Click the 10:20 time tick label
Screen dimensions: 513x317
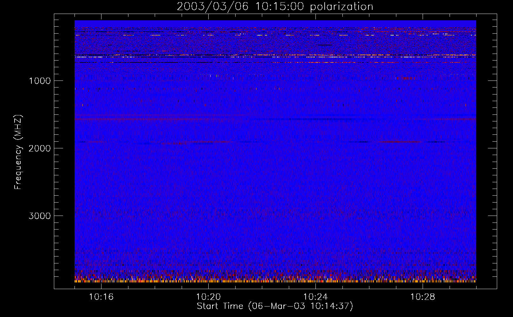(x=208, y=297)
